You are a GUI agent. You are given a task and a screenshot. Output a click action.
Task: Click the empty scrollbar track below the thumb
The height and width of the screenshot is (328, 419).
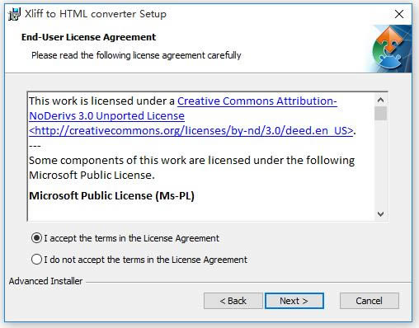coord(380,164)
